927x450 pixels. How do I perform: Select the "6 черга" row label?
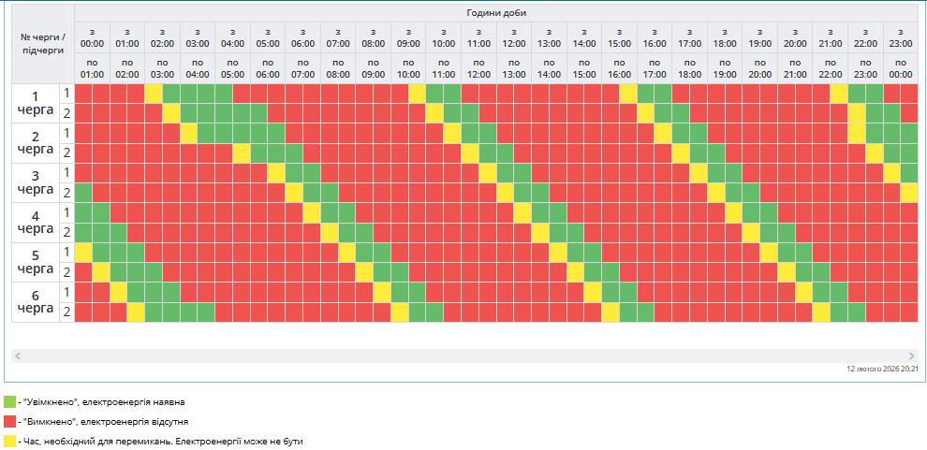(x=36, y=301)
